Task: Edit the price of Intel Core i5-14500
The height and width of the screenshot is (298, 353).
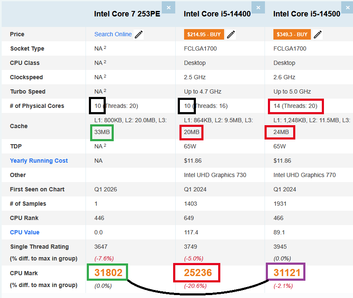Action: [318, 35]
